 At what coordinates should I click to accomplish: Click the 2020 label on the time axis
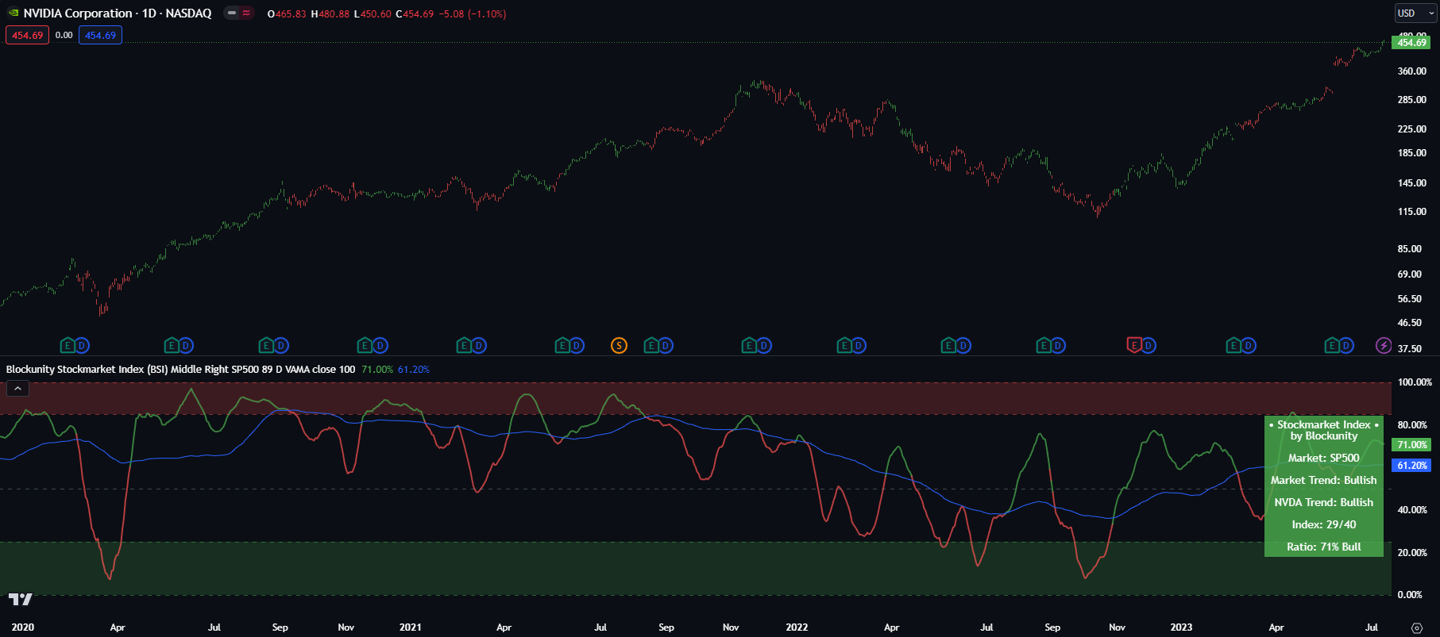23,627
